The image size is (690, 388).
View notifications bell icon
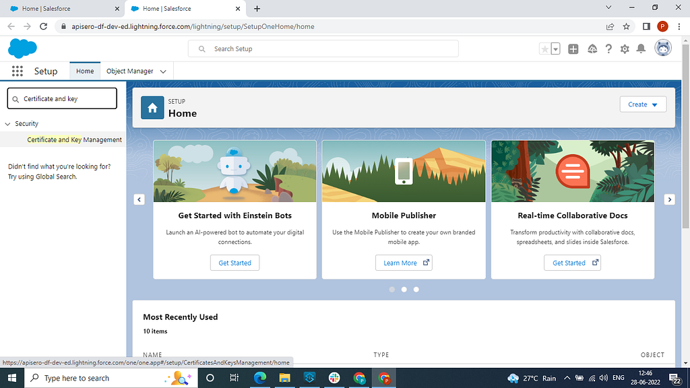(641, 48)
